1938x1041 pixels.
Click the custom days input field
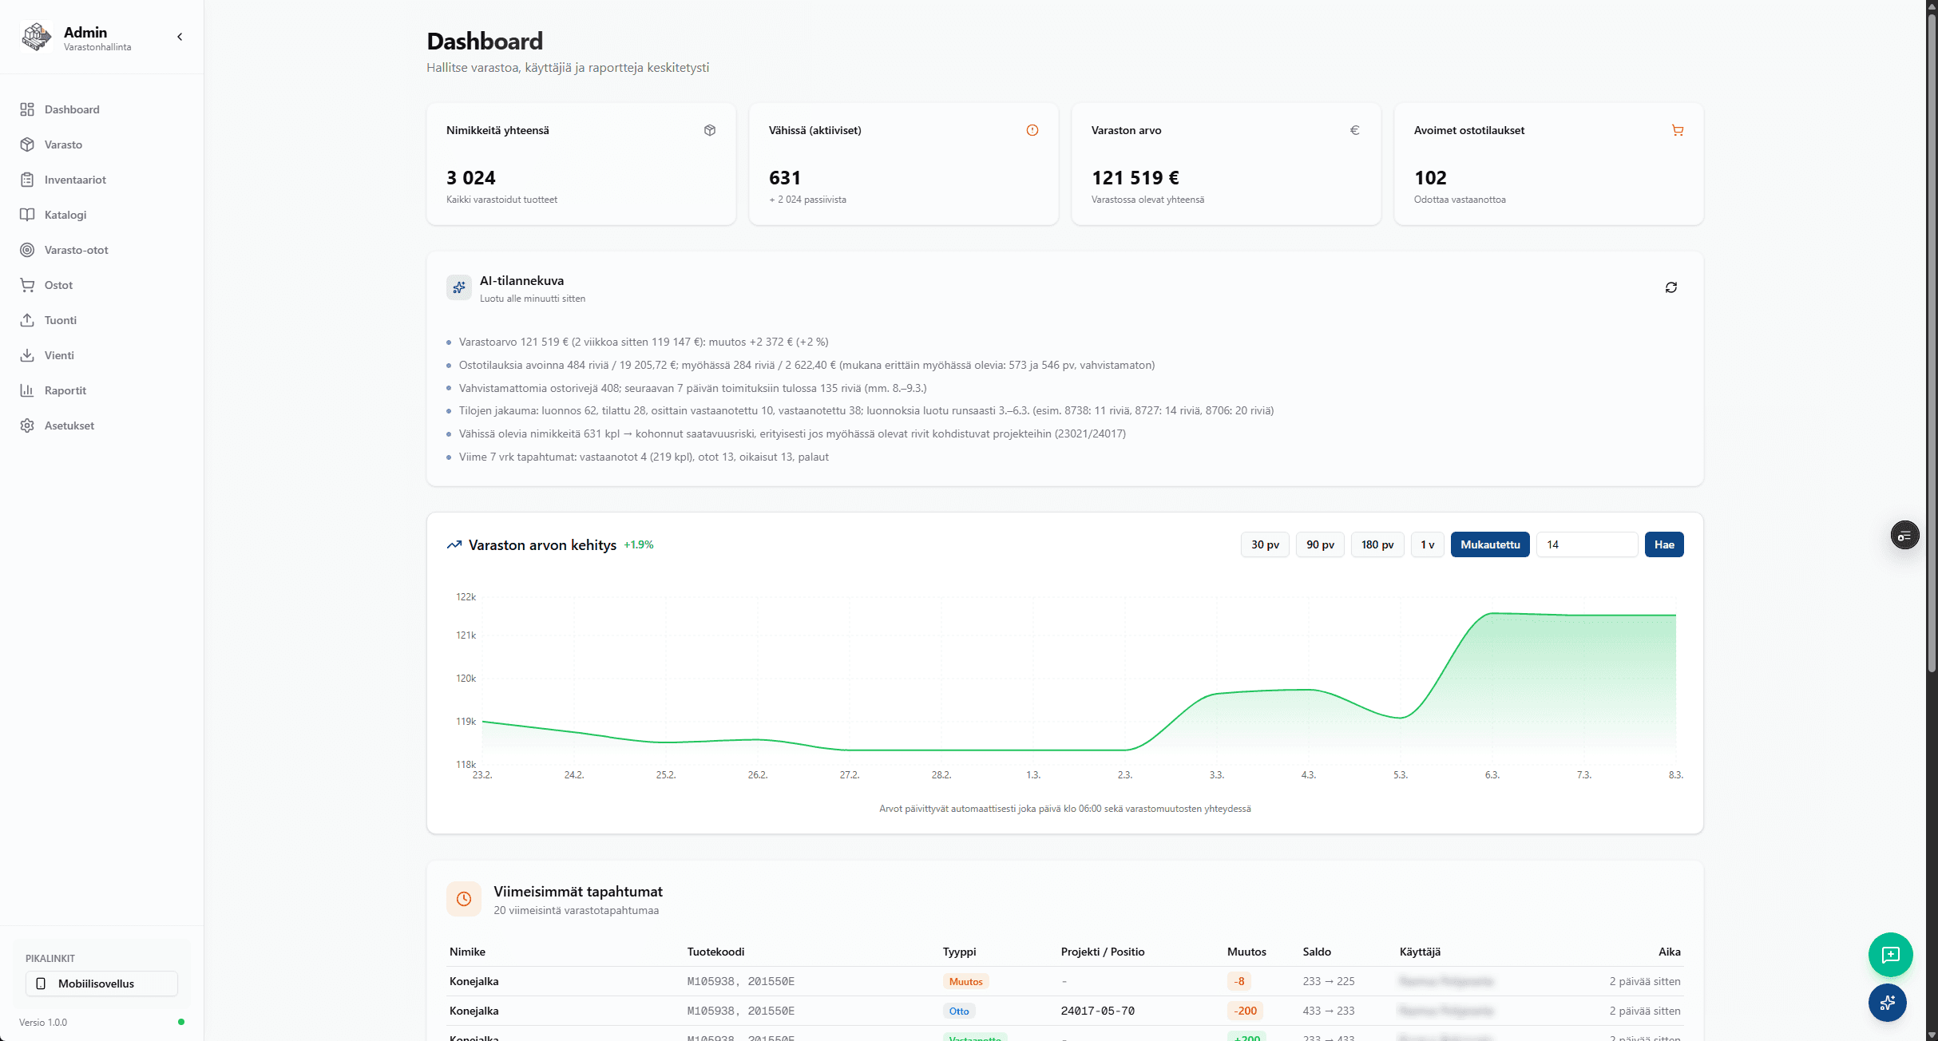click(1586, 544)
